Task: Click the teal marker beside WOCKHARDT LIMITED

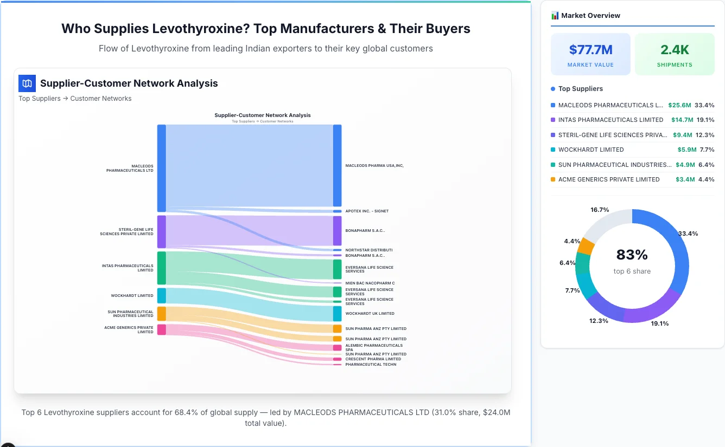Action: click(552, 150)
